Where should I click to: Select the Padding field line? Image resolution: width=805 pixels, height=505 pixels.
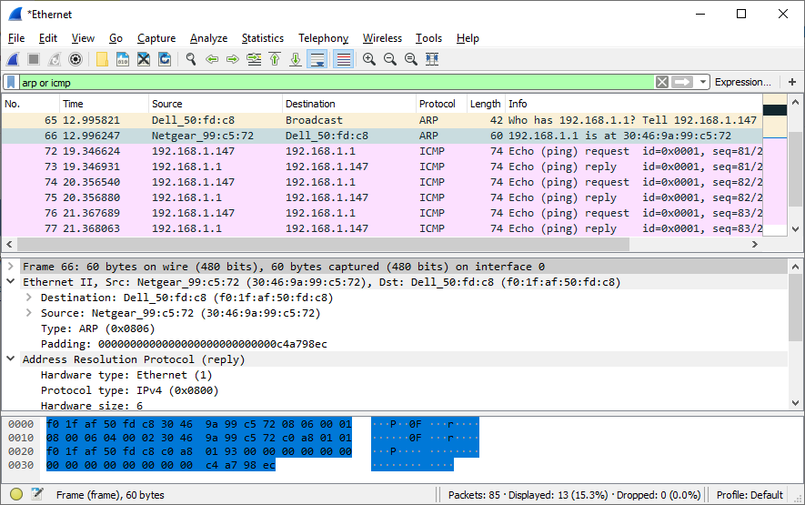point(184,344)
